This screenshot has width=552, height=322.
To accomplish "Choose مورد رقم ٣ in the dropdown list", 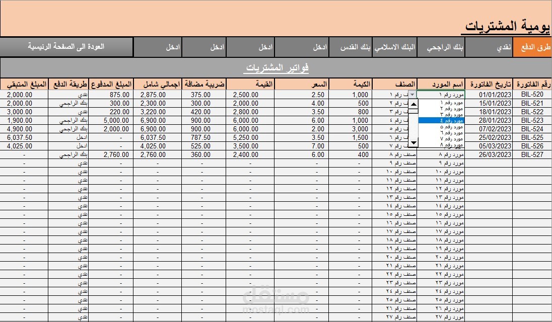I will (441, 115).
